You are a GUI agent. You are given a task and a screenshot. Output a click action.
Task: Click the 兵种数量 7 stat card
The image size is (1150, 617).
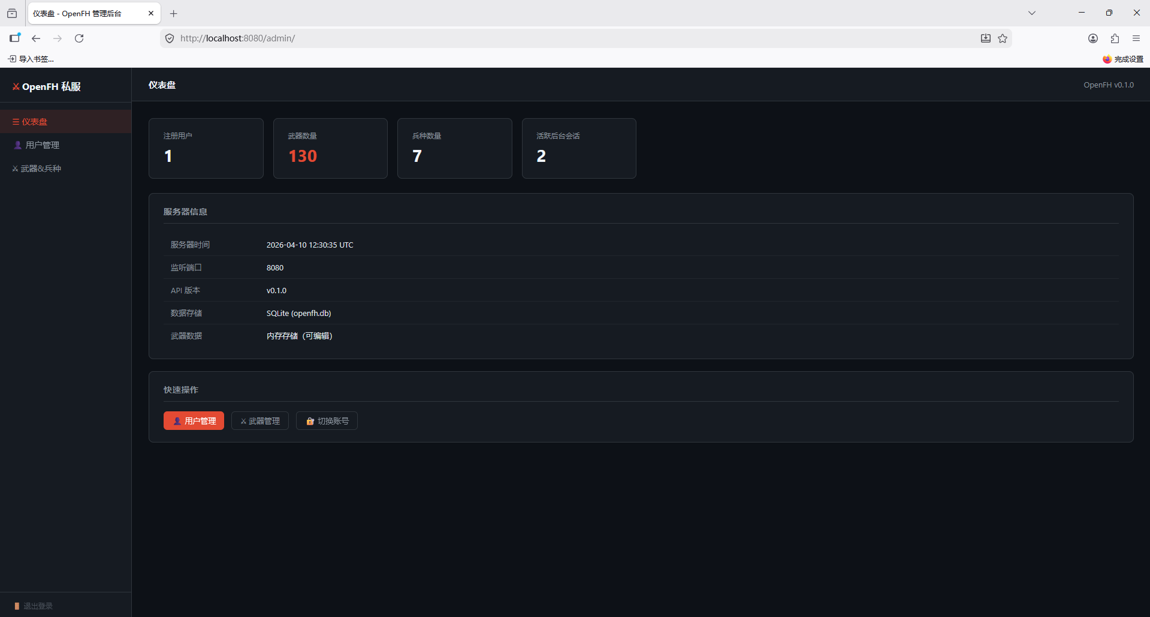(x=455, y=148)
